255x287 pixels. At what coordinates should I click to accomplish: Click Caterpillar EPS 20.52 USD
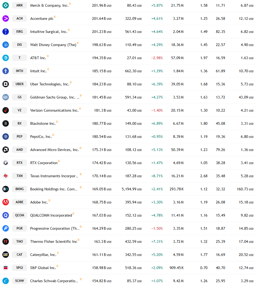coord(246,255)
